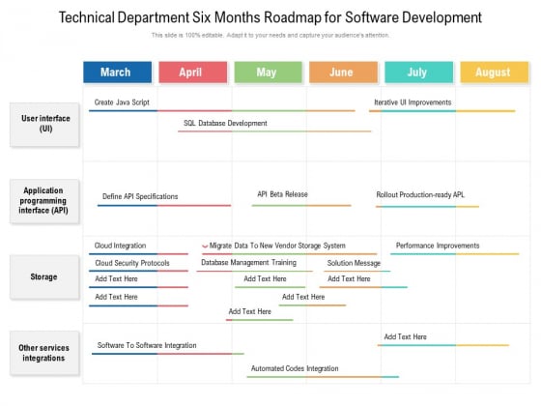Click the 'Create Java Script' task label
The height and width of the screenshot is (406, 541).
(122, 102)
